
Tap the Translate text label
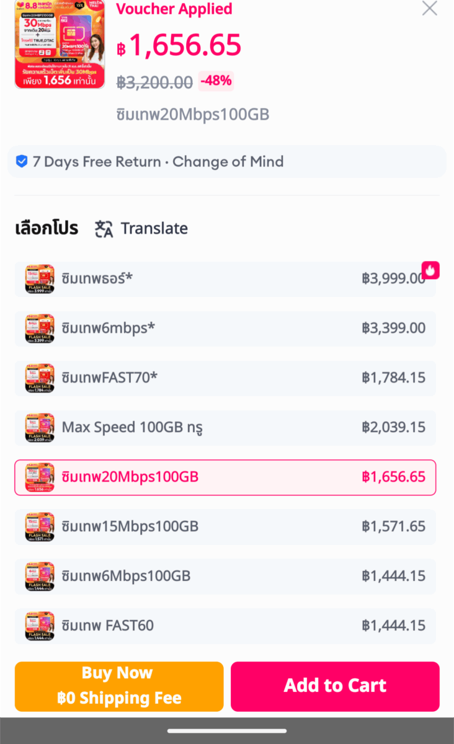coord(154,229)
